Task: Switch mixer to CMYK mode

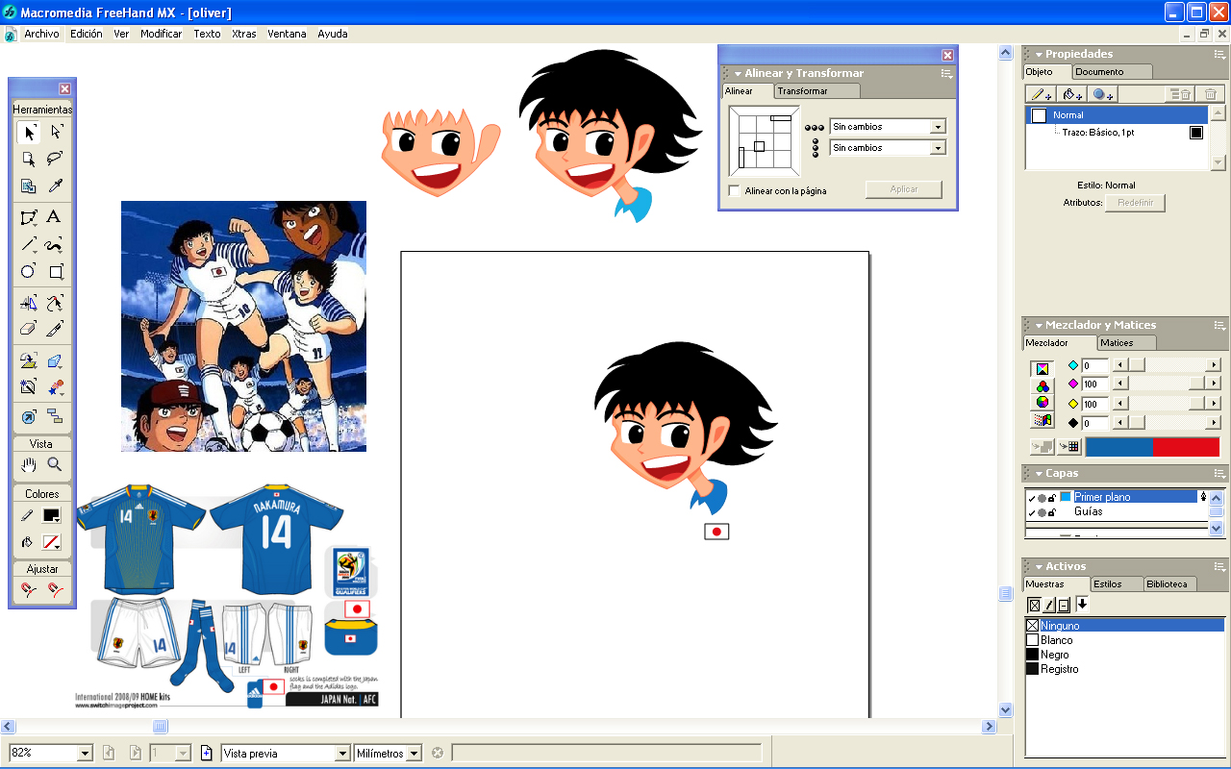Action: point(1042,369)
